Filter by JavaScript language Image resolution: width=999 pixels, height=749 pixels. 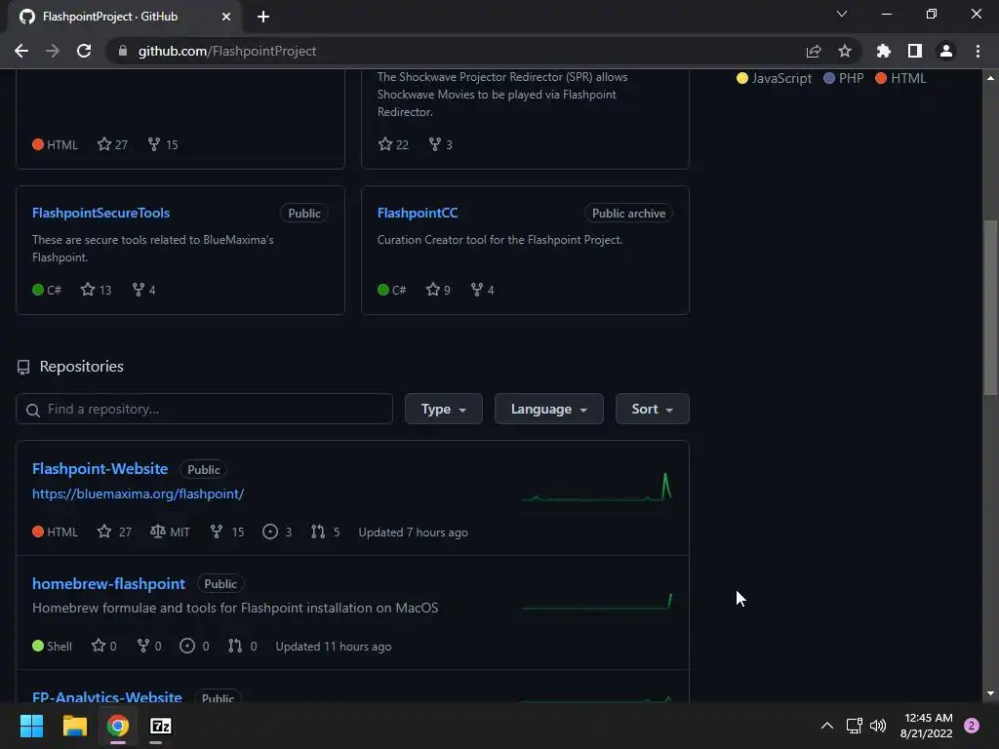[x=774, y=78]
